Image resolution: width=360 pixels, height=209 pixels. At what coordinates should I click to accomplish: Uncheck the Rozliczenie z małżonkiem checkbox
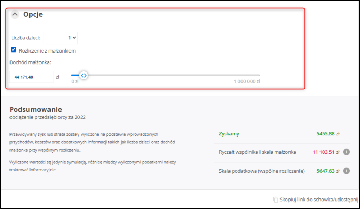[14, 50]
